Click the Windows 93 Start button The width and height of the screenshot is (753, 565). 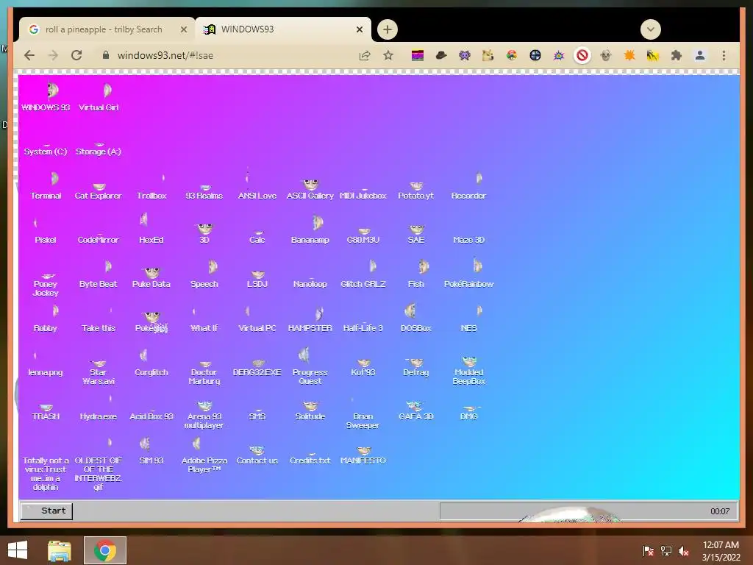46,511
